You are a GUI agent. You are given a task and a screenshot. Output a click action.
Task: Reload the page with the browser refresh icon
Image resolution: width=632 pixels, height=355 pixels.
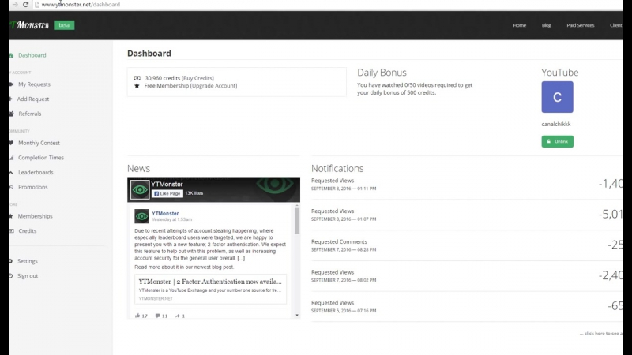(x=25, y=5)
